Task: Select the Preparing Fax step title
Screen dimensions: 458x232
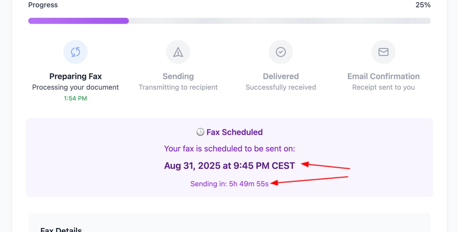Action: (x=75, y=76)
